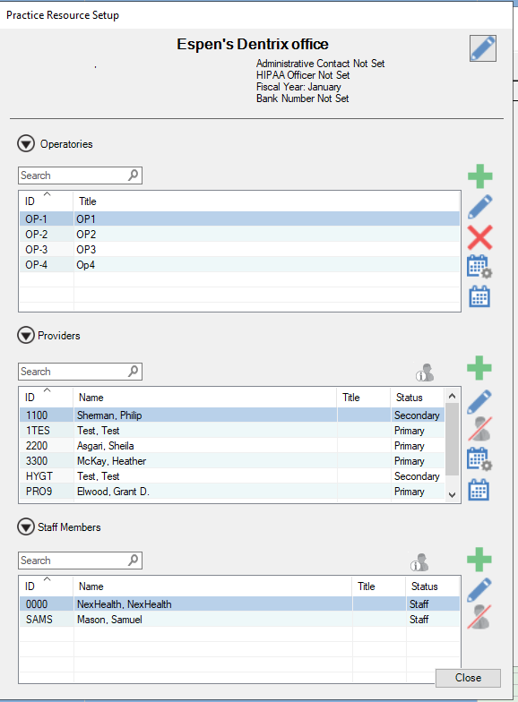The image size is (518, 702).
Task: Sort Staff Members list by ID column
Action: tap(47, 586)
